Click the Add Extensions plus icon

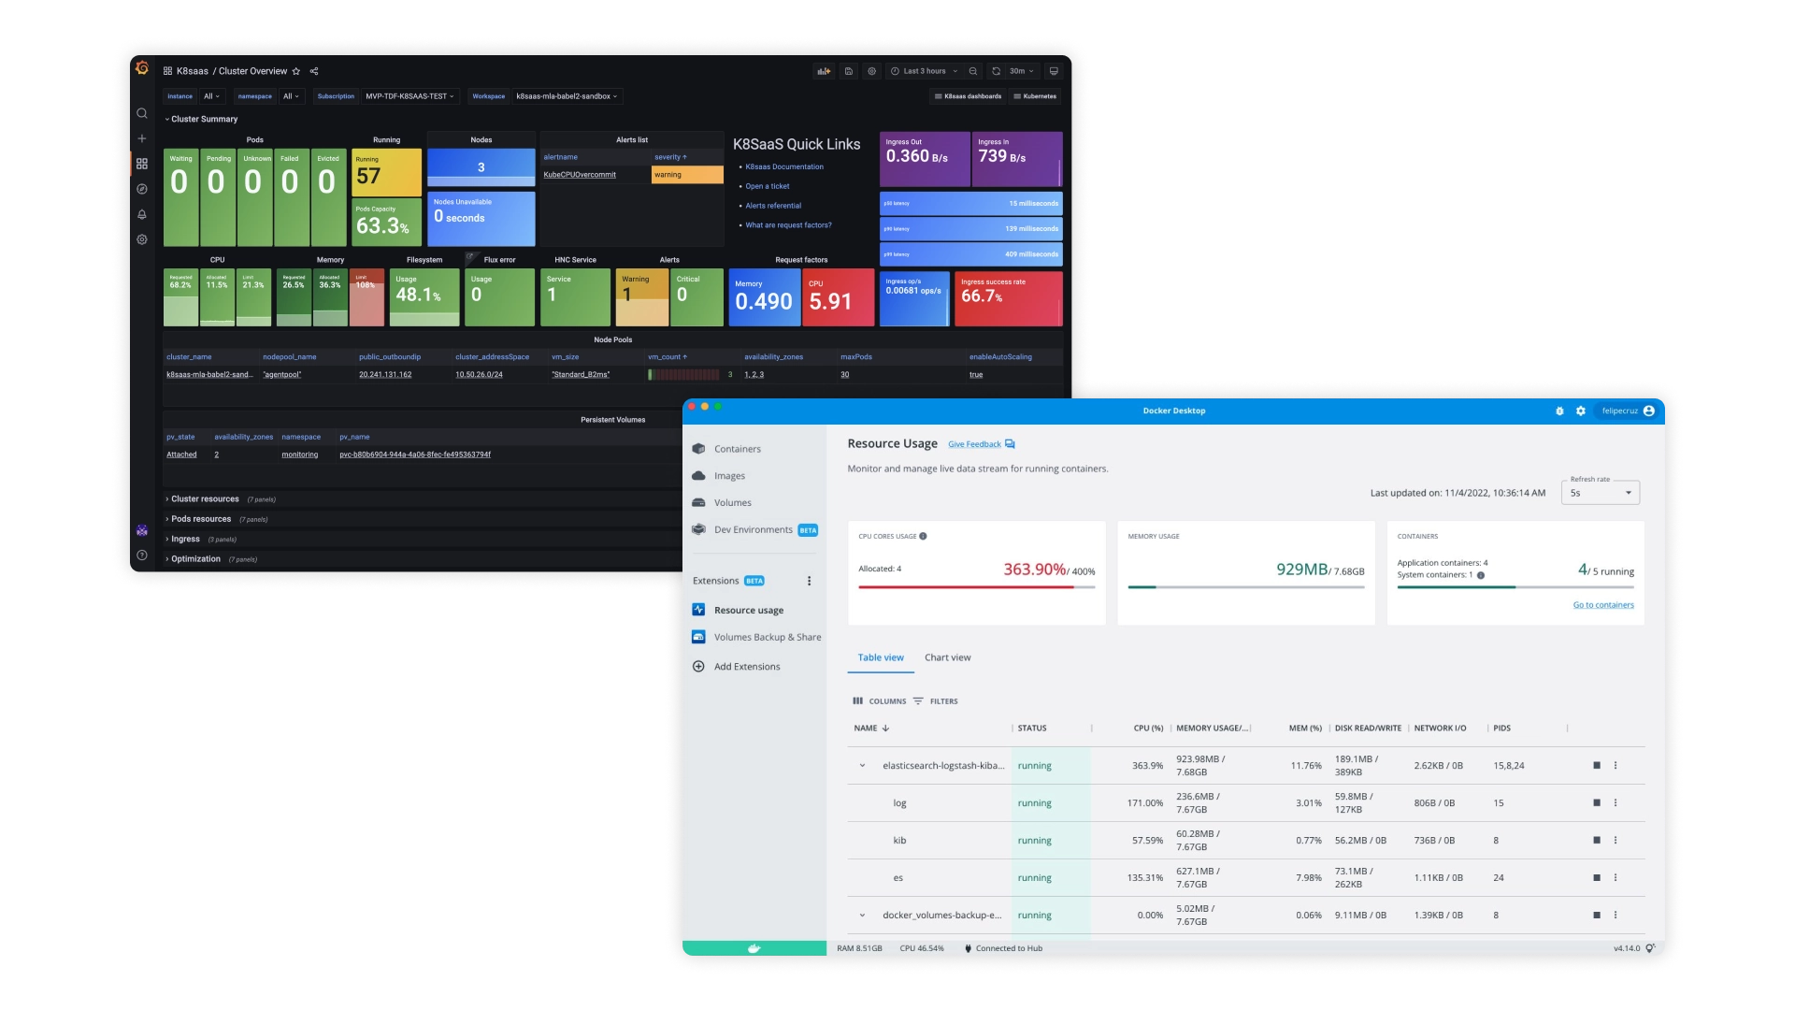tap(698, 667)
